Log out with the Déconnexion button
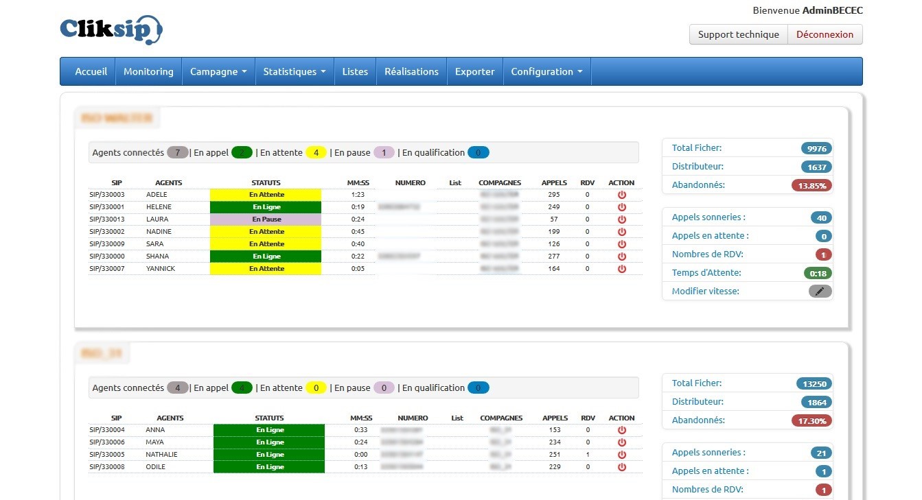The width and height of the screenshot is (922, 500). (825, 34)
